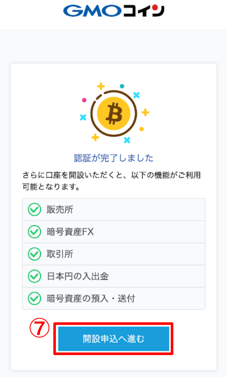Click the pink dot left of the Bitcoin
This screenshot has height=377, width=226.
[x=84, y=100]
